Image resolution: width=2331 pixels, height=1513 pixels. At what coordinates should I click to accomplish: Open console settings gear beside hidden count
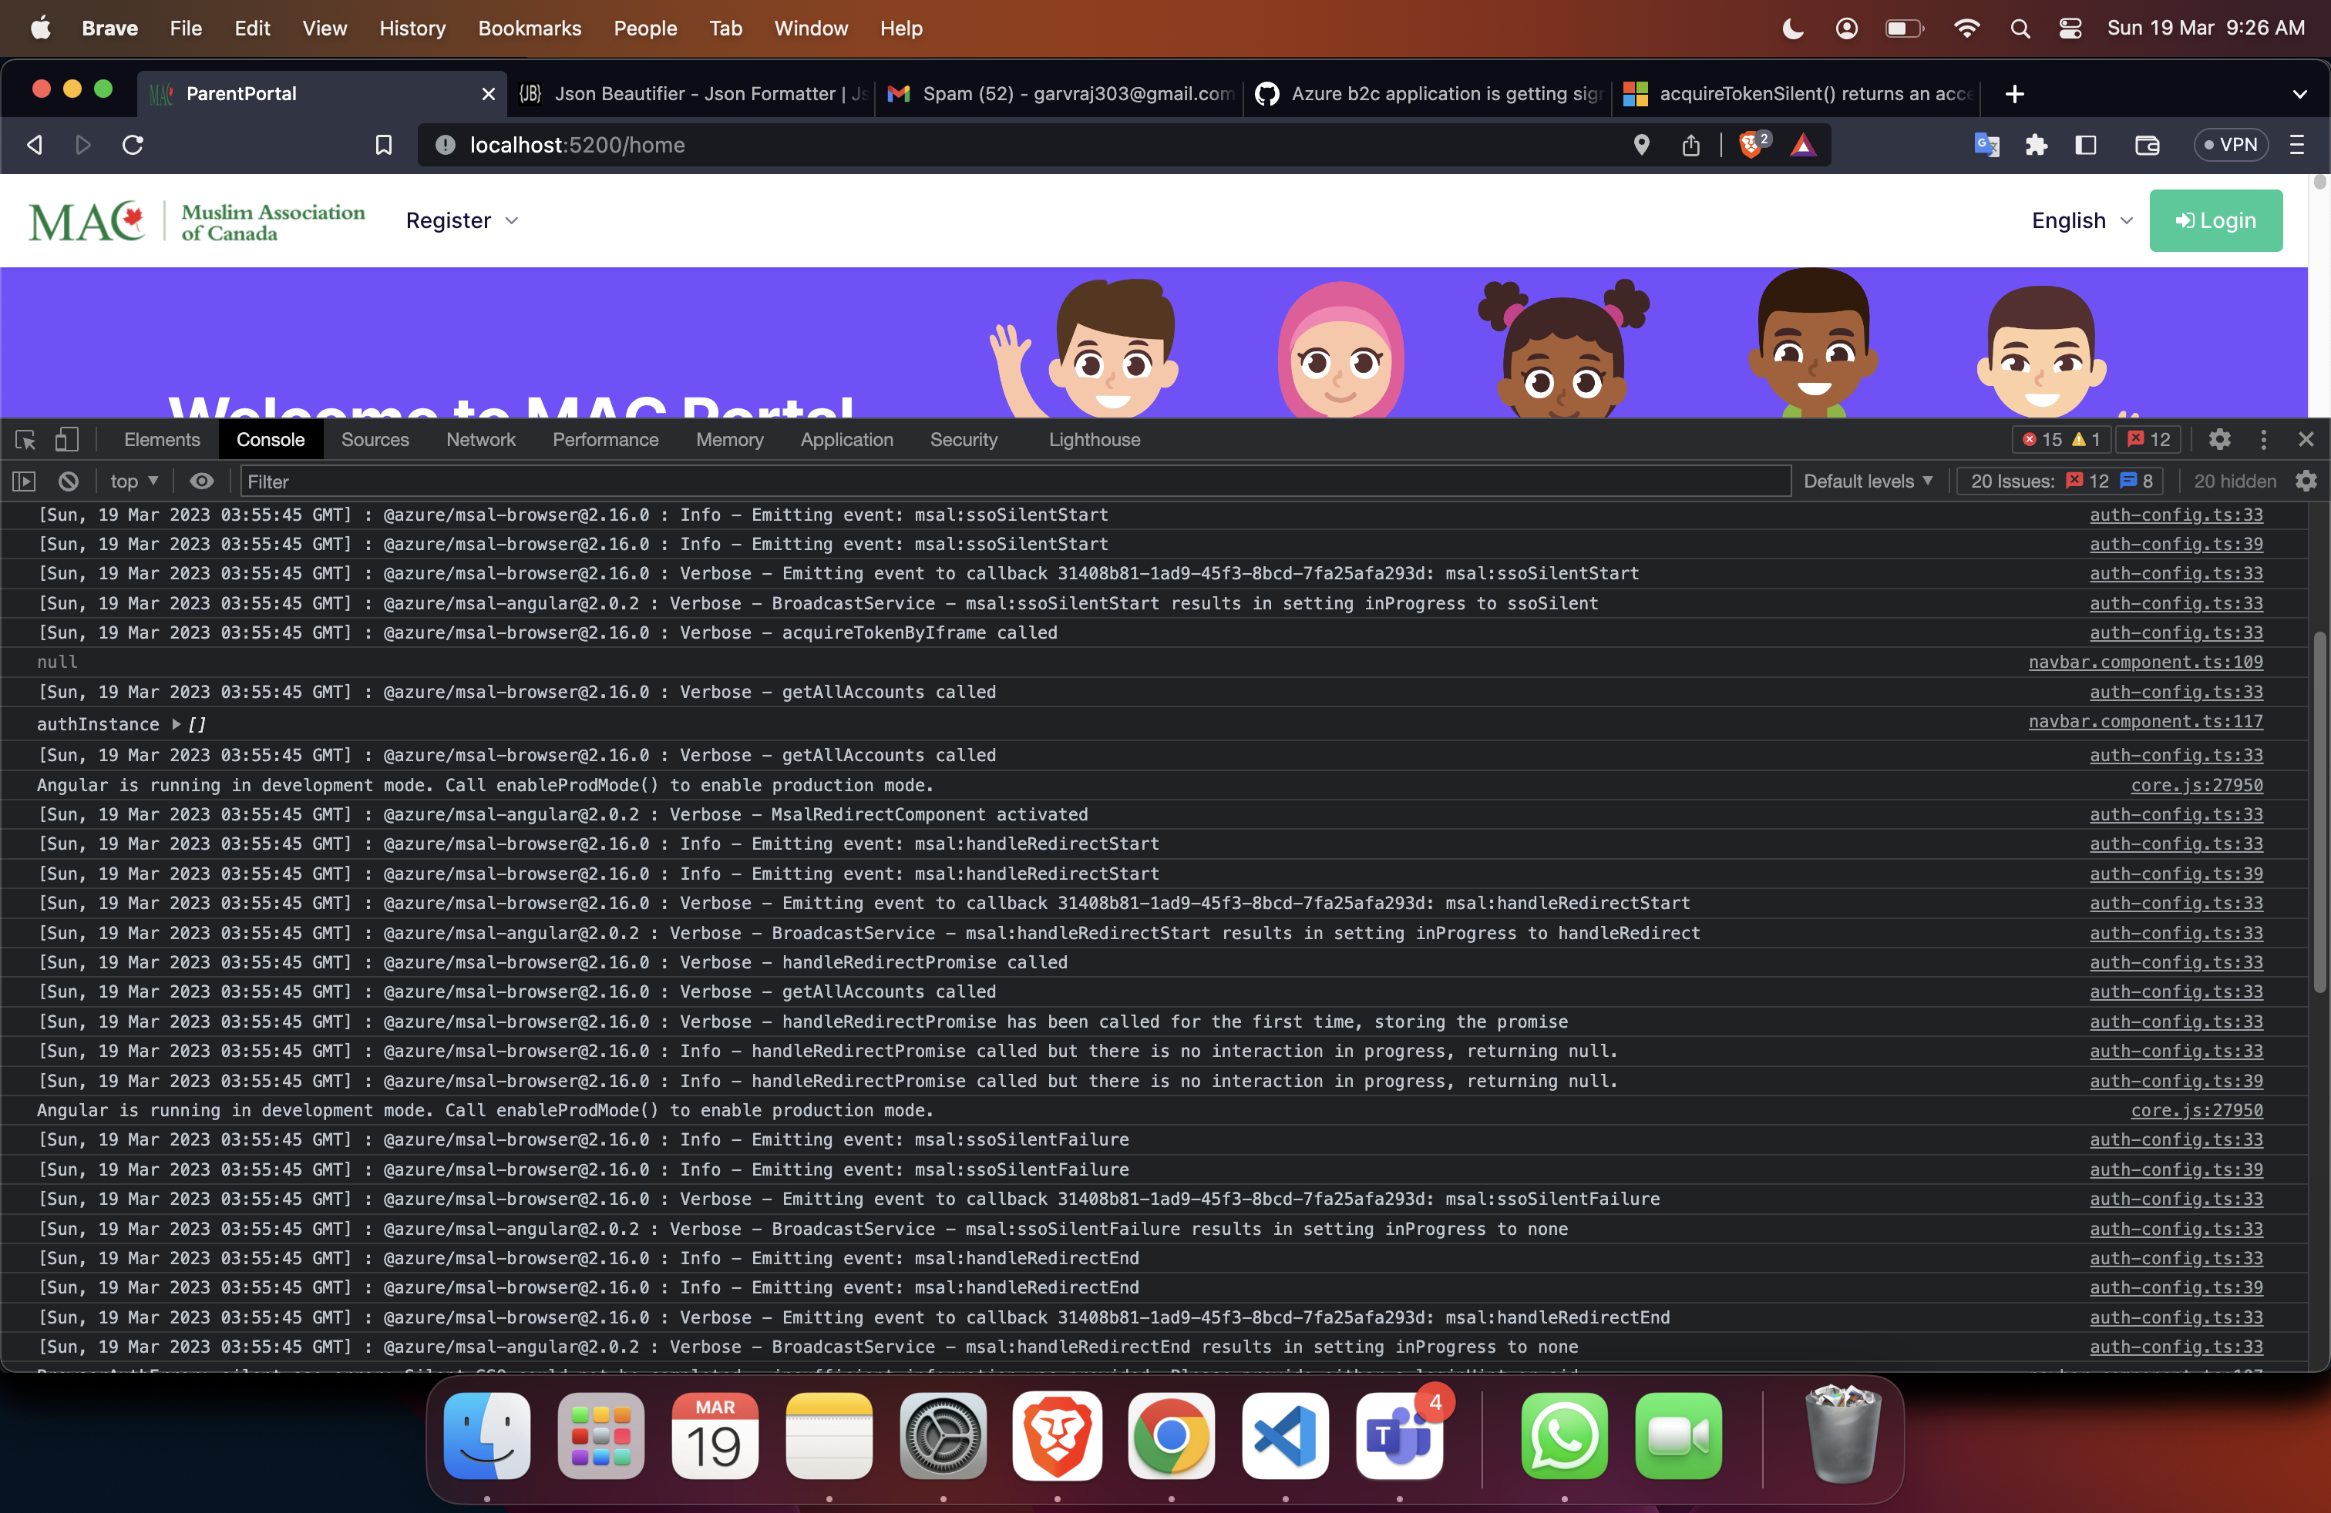[2306, 481]
